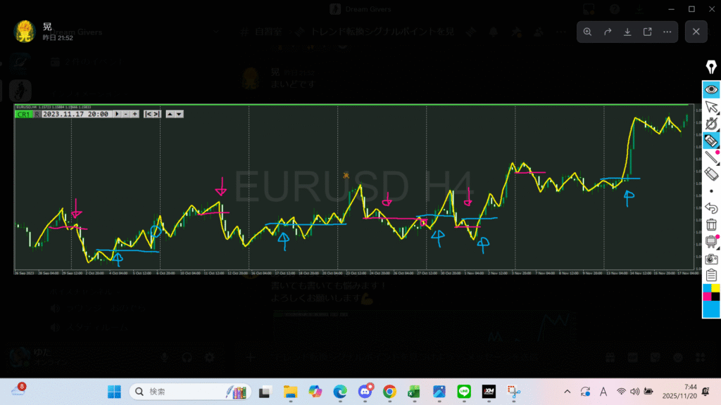Click the down triangle on chart toolbar
The height and width of the screenshot is (405, 721).
180,114
